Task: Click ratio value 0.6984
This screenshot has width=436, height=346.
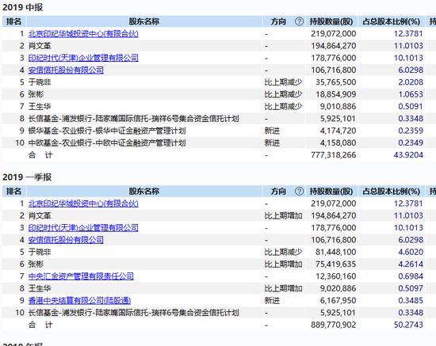Action: pos(411,276)
